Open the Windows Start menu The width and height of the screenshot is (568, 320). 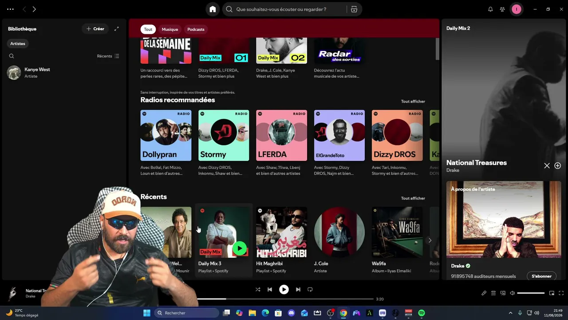(x=147, y=313)
